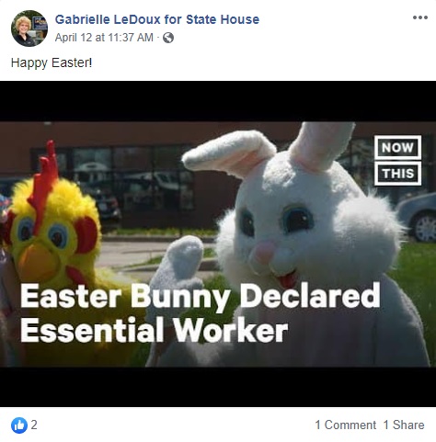Click the Gabrielle LeDoux profile picture

point(29,28)
